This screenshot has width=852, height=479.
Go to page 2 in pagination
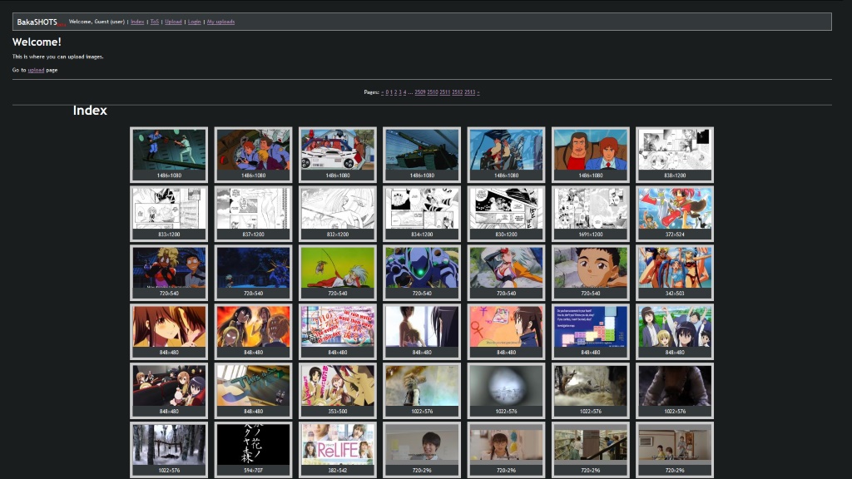[395, 92]
